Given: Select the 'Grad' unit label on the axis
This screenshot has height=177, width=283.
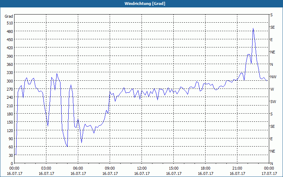Looking at the screenshot, I should click(x=9, y=16).
